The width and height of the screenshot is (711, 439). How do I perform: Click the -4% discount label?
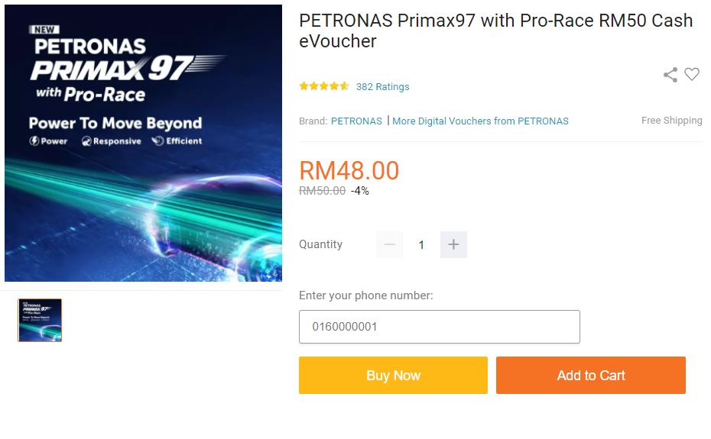point(360,191)
